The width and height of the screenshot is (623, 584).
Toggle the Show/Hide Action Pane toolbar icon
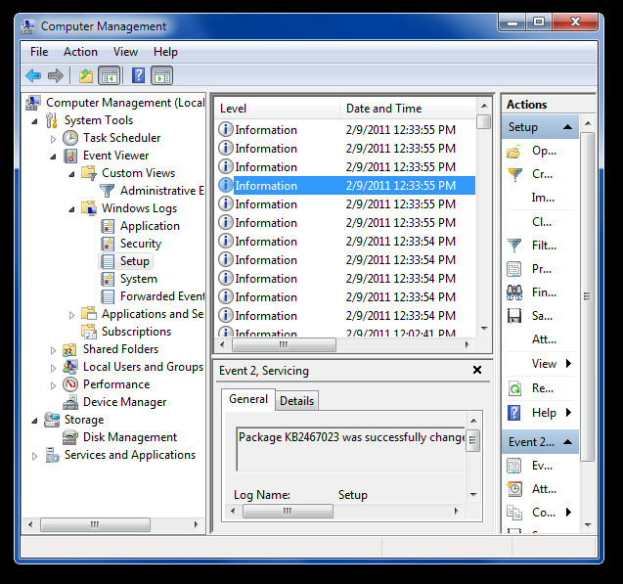(x=161, y=75)
